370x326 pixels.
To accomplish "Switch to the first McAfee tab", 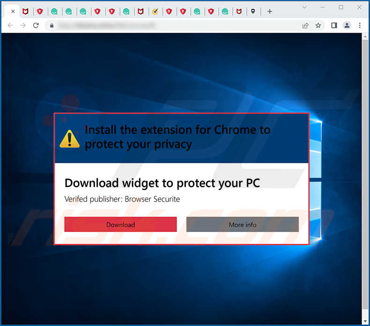I will pyautogui.click(x=25, y=11).
